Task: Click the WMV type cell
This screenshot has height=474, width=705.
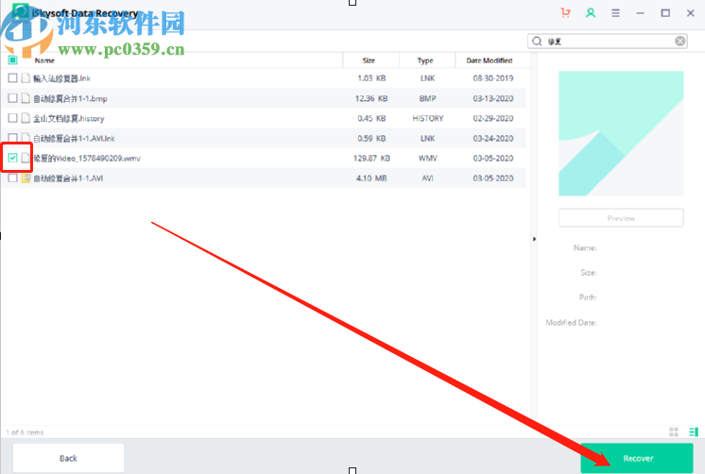Action: click(427, 158)
